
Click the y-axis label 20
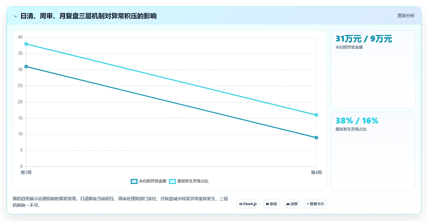(x=20, y=102)
